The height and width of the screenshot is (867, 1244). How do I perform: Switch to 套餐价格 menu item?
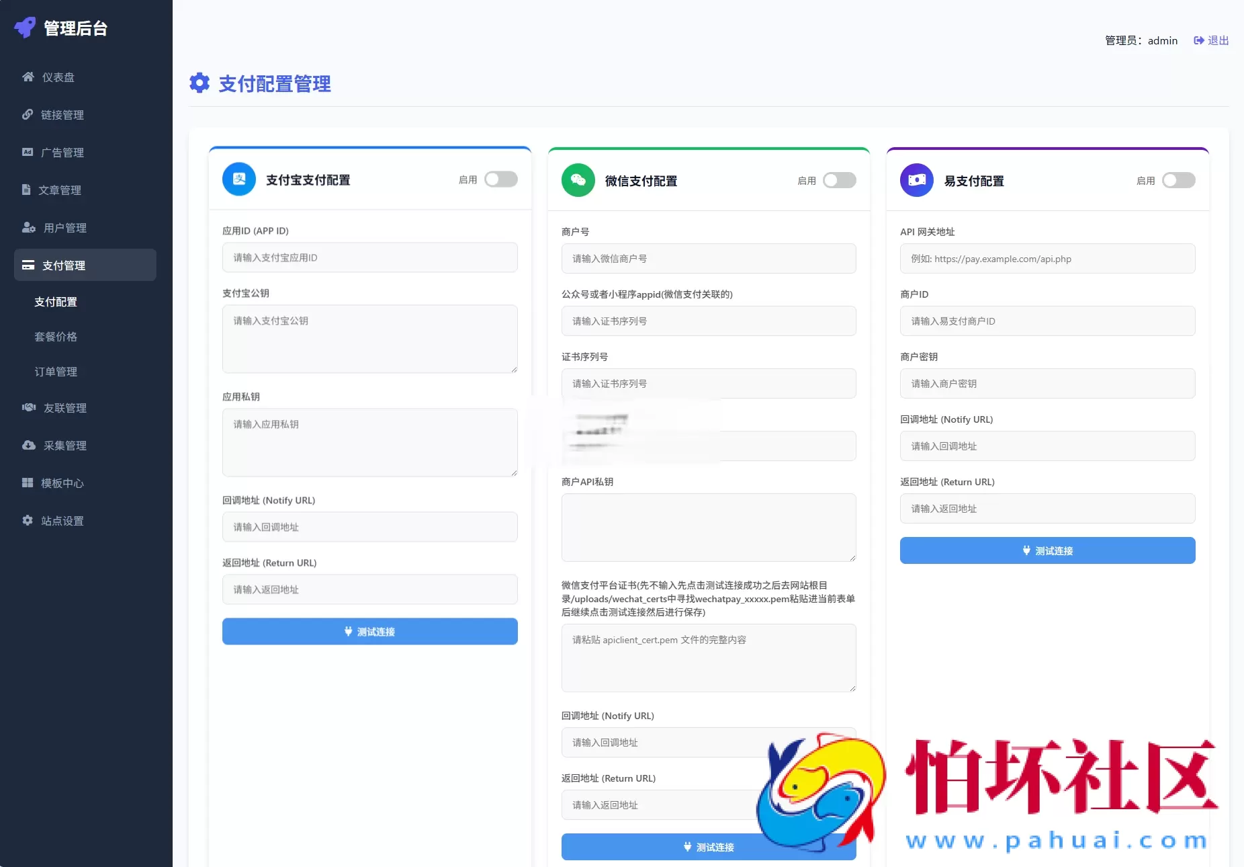pyautogui.click(x=56, y=337)
